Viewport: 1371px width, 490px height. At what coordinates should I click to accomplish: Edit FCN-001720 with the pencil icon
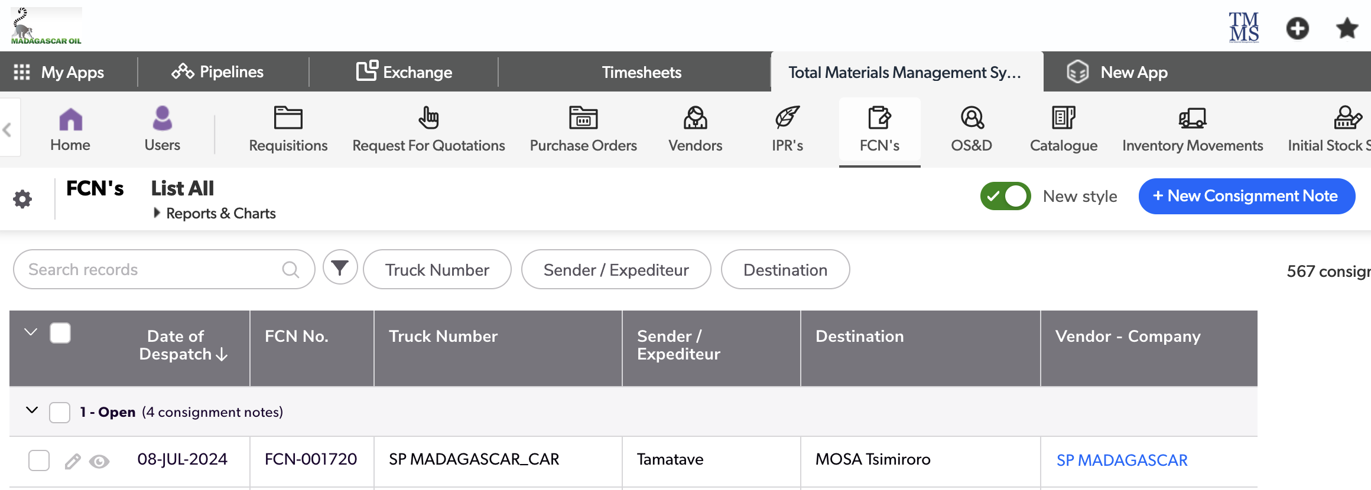pos(73,461)
